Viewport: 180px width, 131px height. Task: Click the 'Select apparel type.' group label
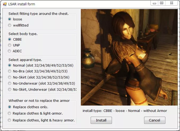coord(25,60)
